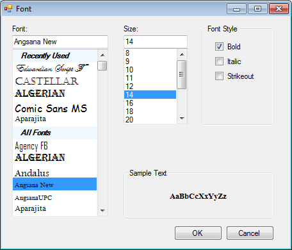
Task: Click the size list scrollbar thumb
Action: pos(182,74)
